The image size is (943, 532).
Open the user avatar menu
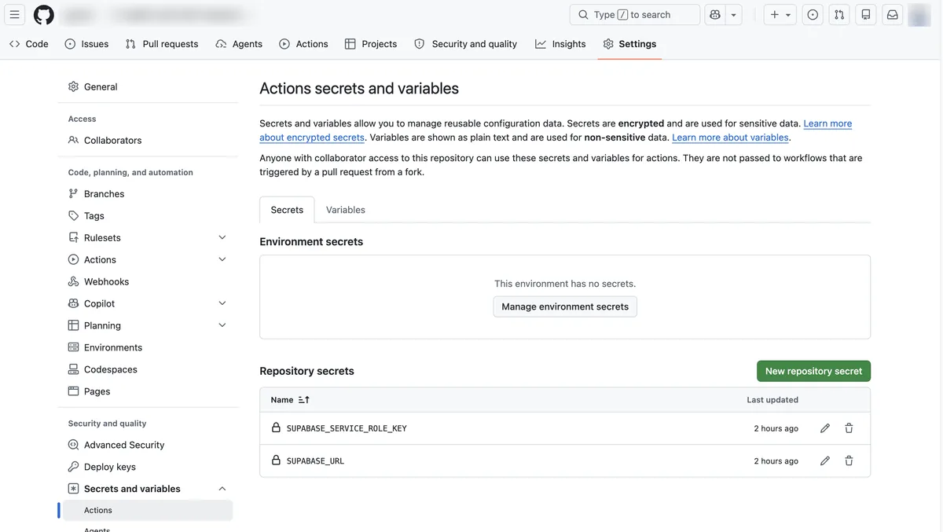919,14
